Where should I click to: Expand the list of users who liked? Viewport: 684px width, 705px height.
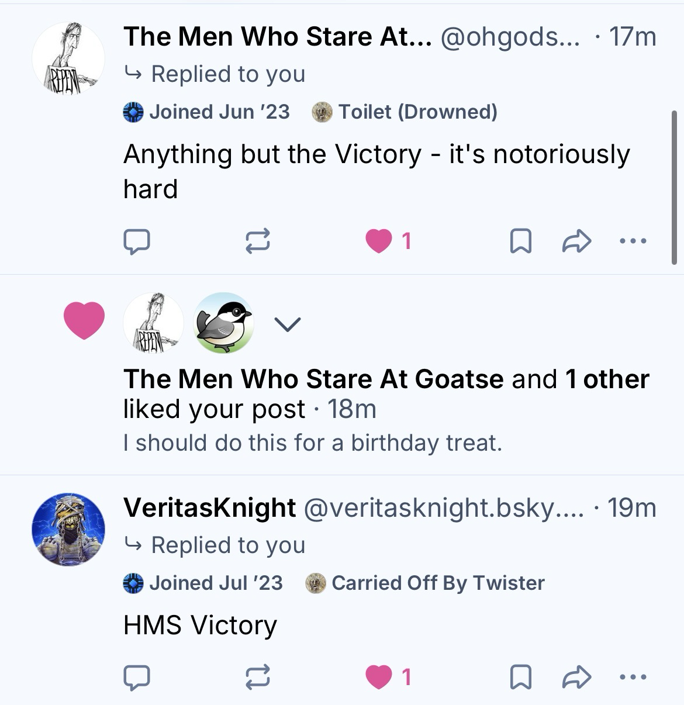287,323
